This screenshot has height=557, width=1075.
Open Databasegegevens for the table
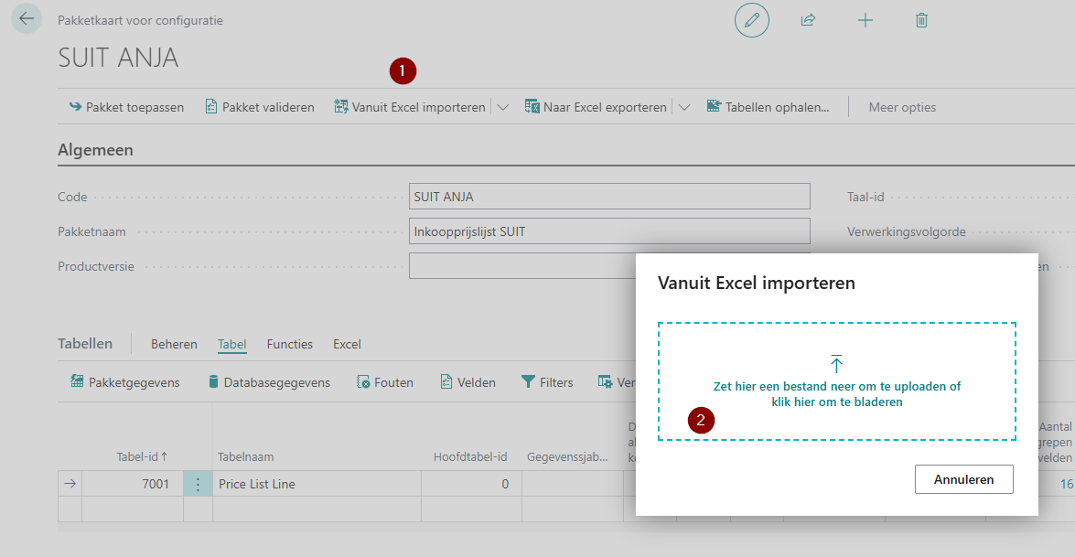(x=268, y=382)
